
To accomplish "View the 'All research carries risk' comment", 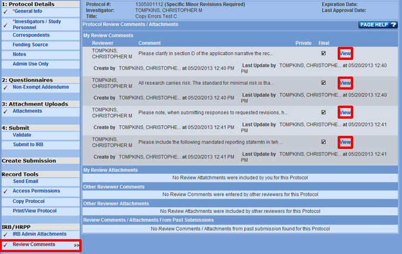I will (x=345, y=83).
